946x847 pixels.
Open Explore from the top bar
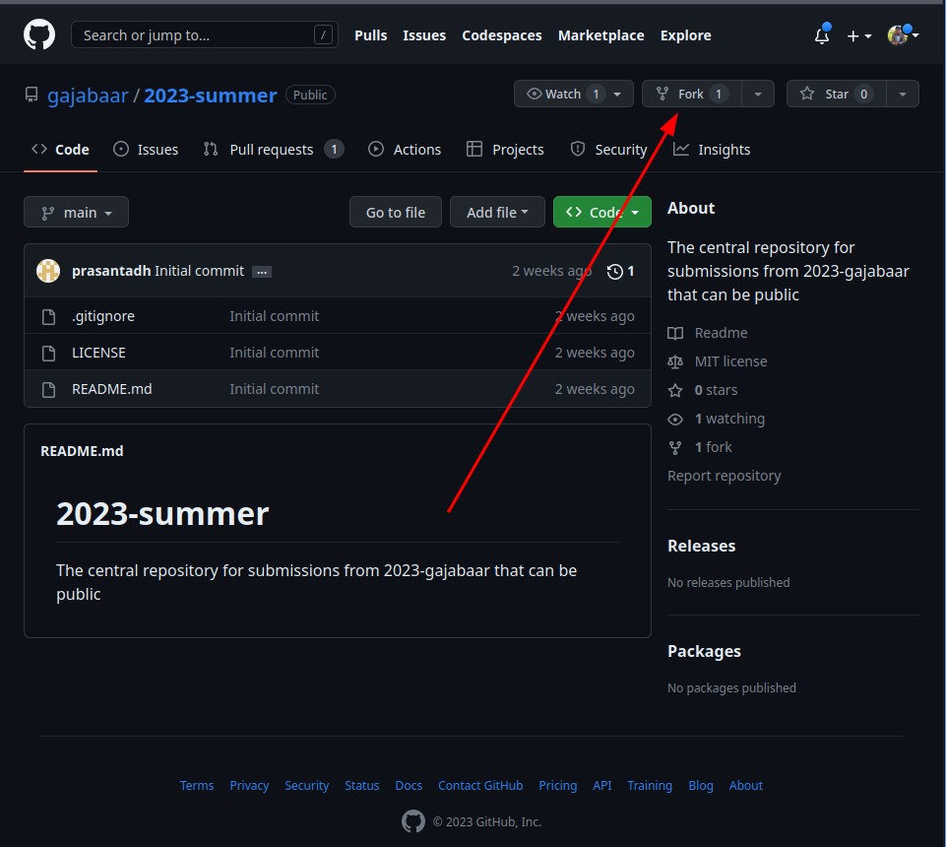pos(685,35)
